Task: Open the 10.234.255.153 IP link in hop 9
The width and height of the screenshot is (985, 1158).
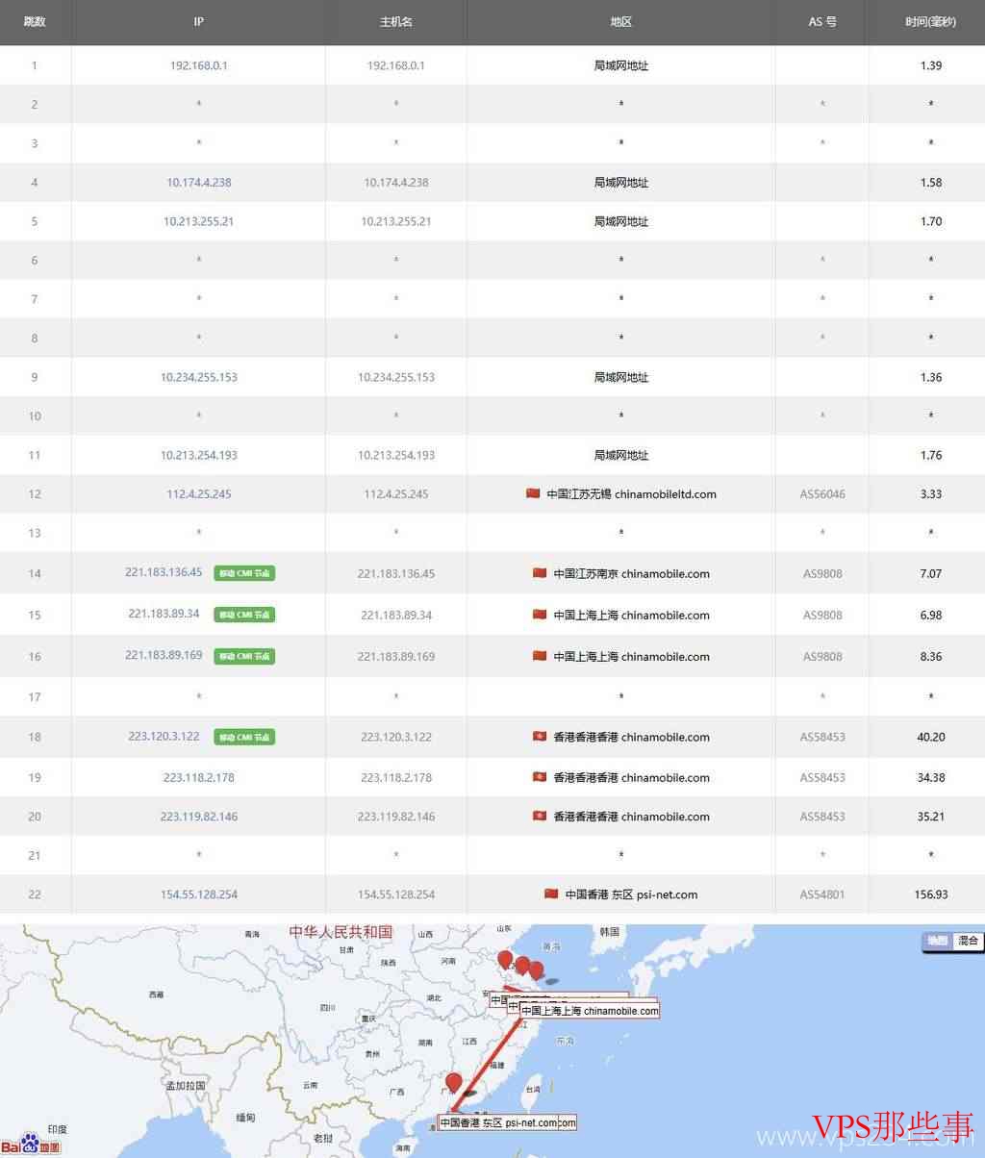Action: point(198,376)
